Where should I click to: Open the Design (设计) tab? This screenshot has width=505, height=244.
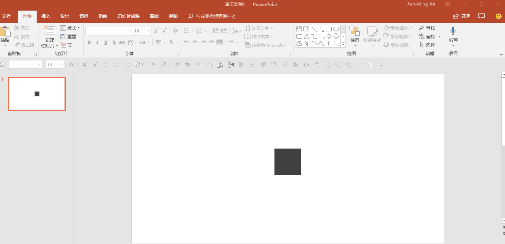coord(65,16)
